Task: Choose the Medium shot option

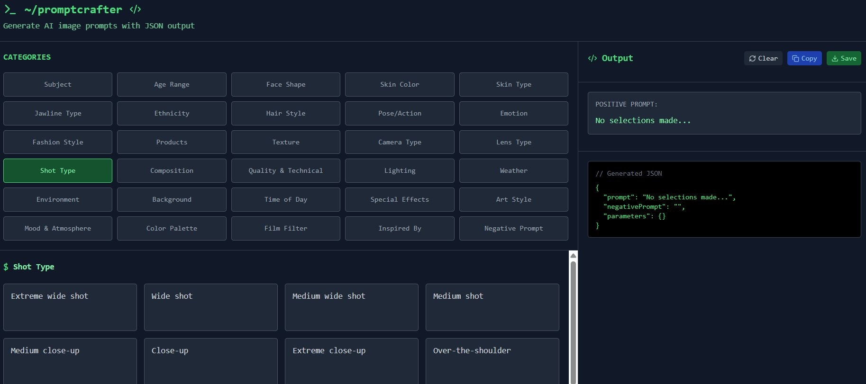Action: [x=492, y=307]
